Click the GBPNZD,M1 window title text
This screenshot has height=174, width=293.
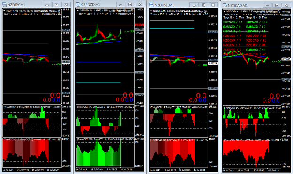90,5
